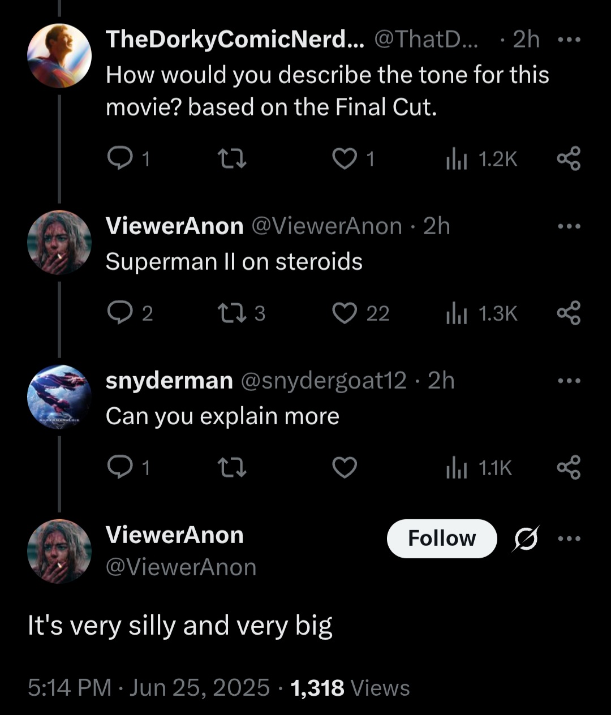
Task: Open more options on ViewerAnon's first reply
Action: tap(569, 226)
